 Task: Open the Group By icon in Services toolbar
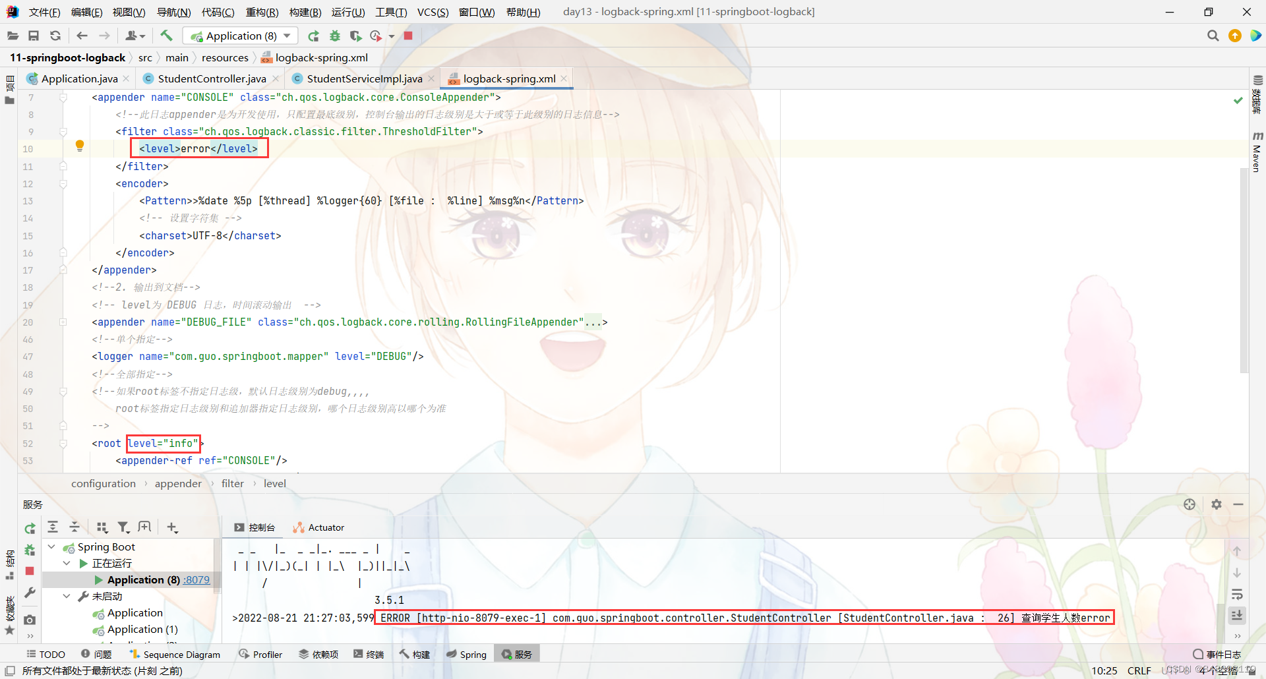pos(102,527)
